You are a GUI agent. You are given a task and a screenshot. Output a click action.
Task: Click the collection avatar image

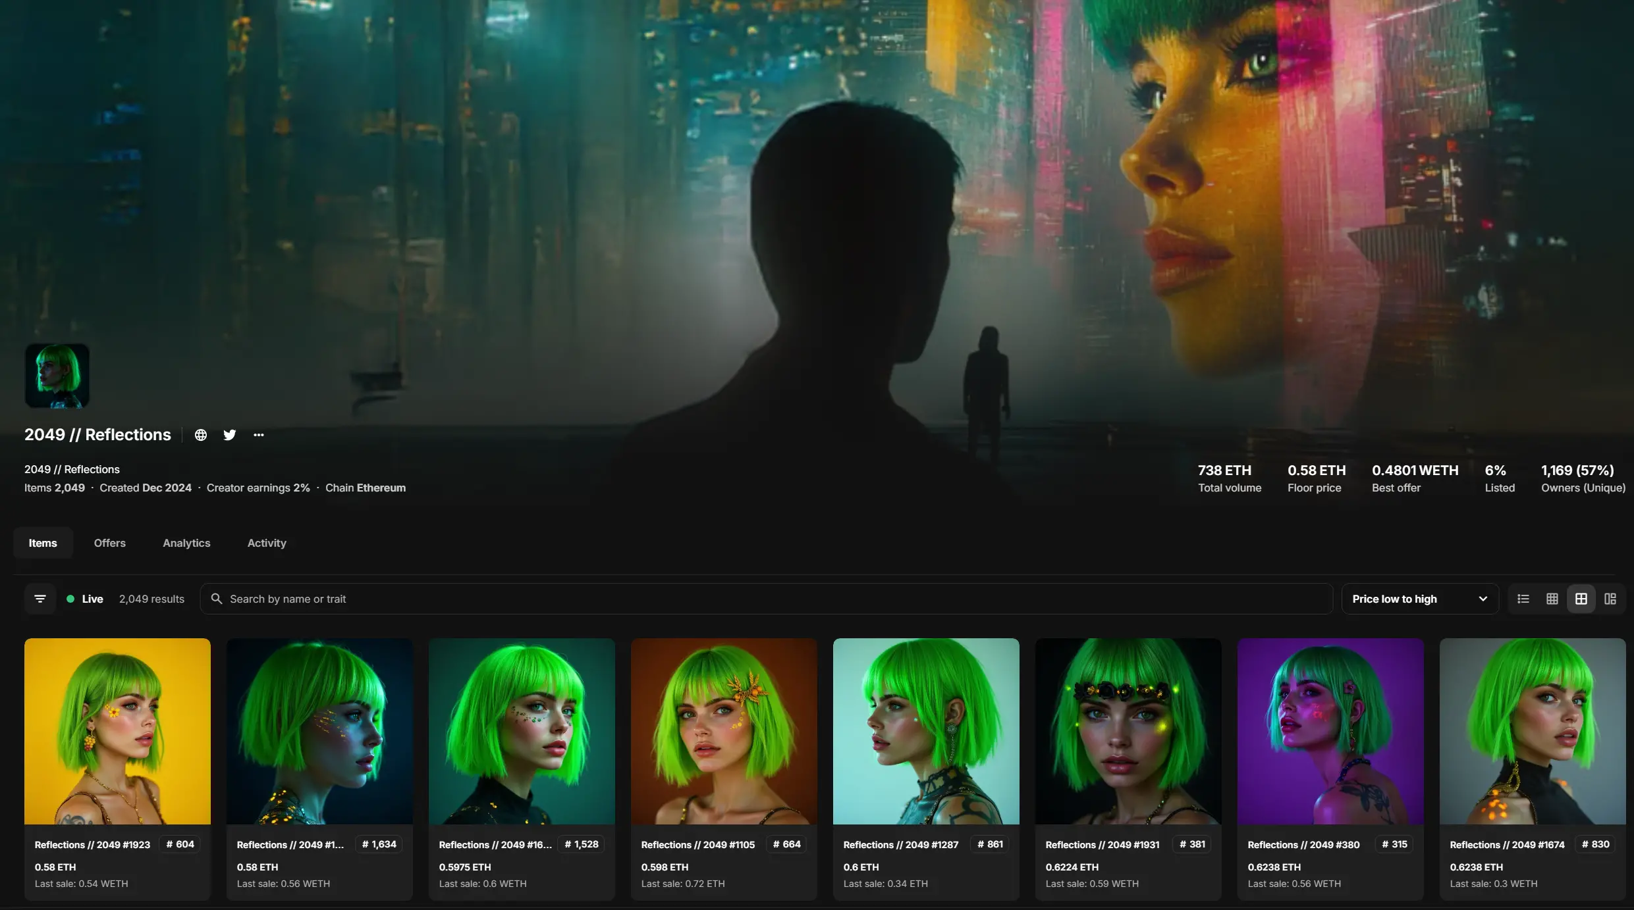(x=57, y=376)
